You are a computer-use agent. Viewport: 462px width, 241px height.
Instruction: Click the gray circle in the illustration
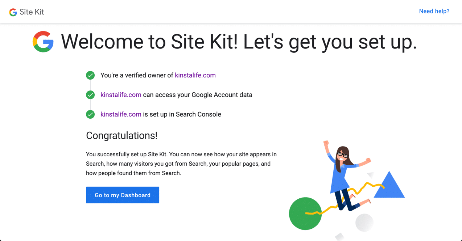(x=364, y=222)
